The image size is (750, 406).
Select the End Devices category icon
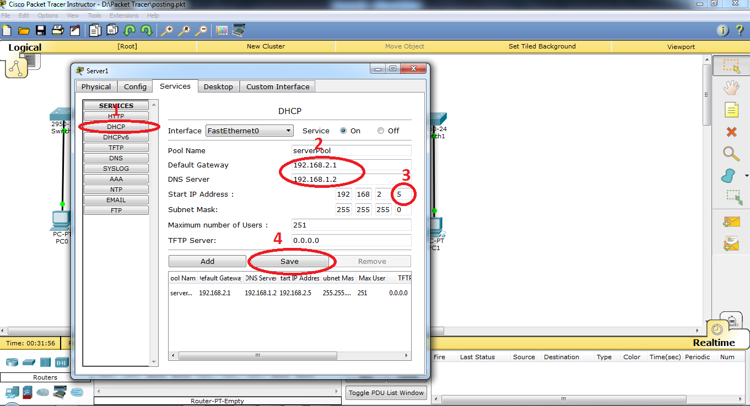[x=12, y=392]
